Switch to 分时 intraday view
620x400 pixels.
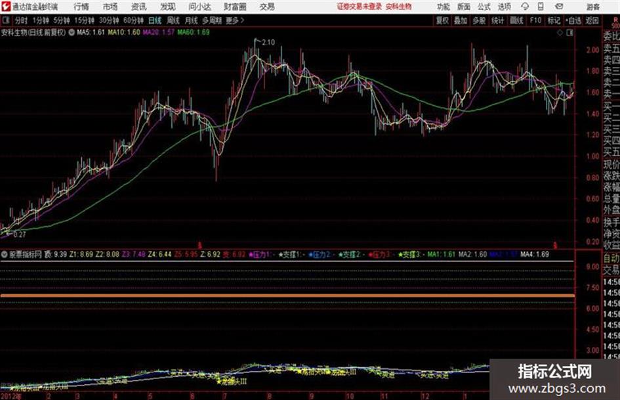22,20
